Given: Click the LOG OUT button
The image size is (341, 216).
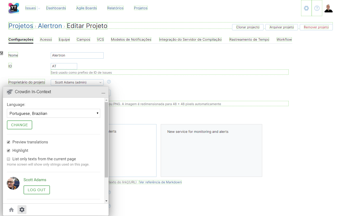Looking at the screenshot, I should pos(36,190).
